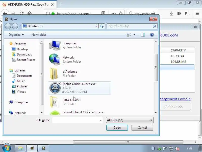Click the HDD Raw Copy taskbar button
The image size is (202, 152).
pyautogui.click(x=43, y=148)
